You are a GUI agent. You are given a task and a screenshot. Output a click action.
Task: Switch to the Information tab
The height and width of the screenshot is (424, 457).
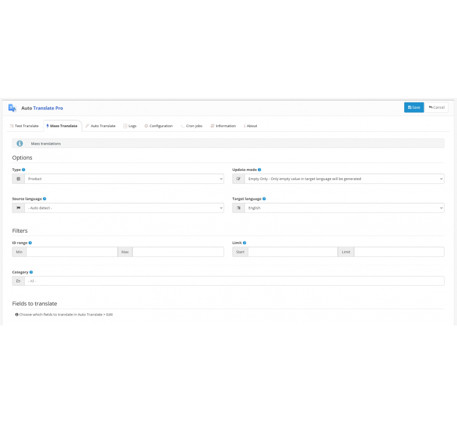(223, 126)
